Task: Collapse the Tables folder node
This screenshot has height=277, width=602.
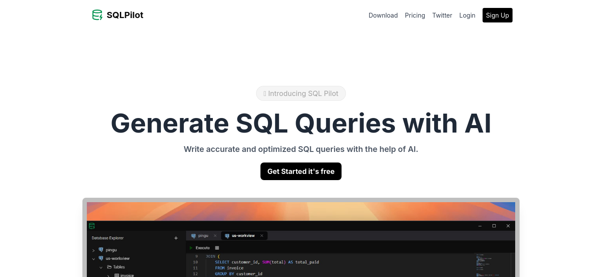Action: point(101,267)
